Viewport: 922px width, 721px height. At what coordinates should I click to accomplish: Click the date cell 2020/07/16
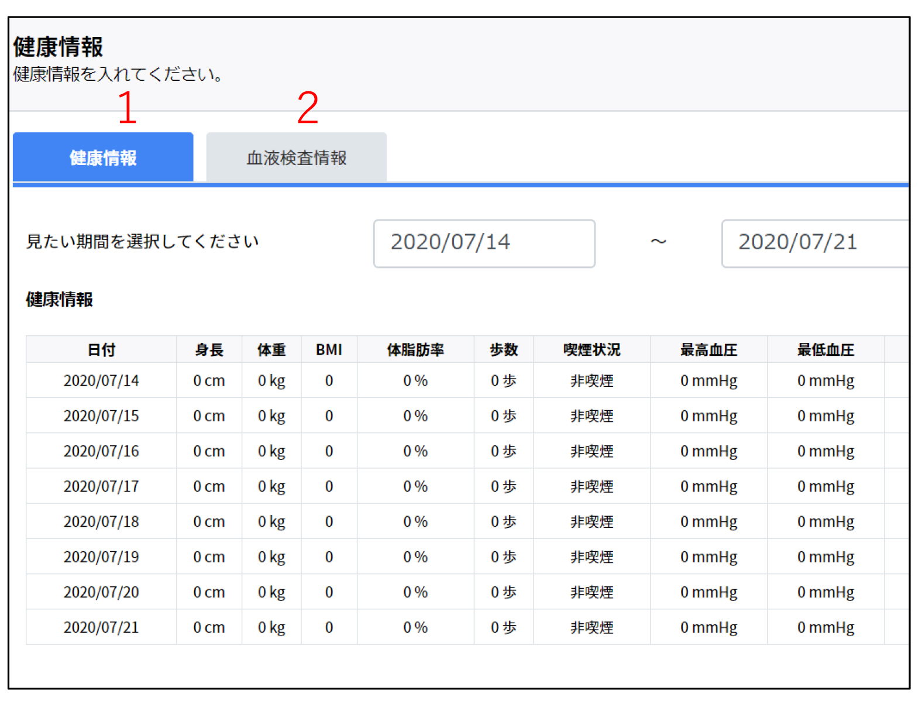pos(101,451)
